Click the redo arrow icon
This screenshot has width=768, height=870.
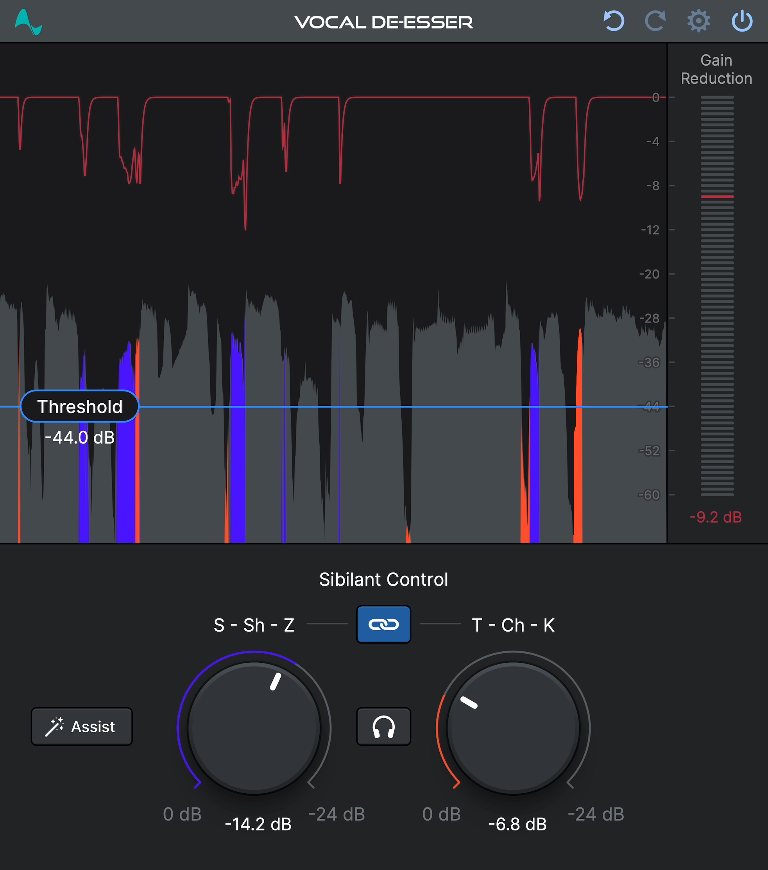(655, 21)
